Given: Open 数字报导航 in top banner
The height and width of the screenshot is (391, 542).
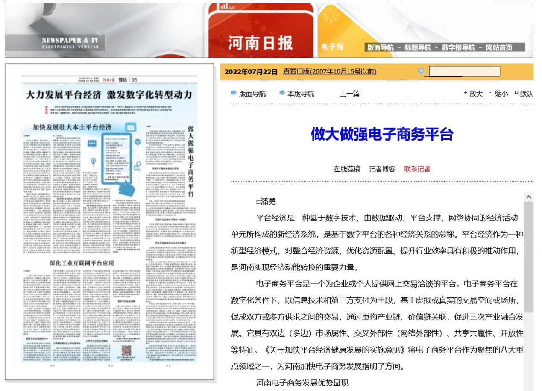Looking at the screenshot, I should 458,48.
